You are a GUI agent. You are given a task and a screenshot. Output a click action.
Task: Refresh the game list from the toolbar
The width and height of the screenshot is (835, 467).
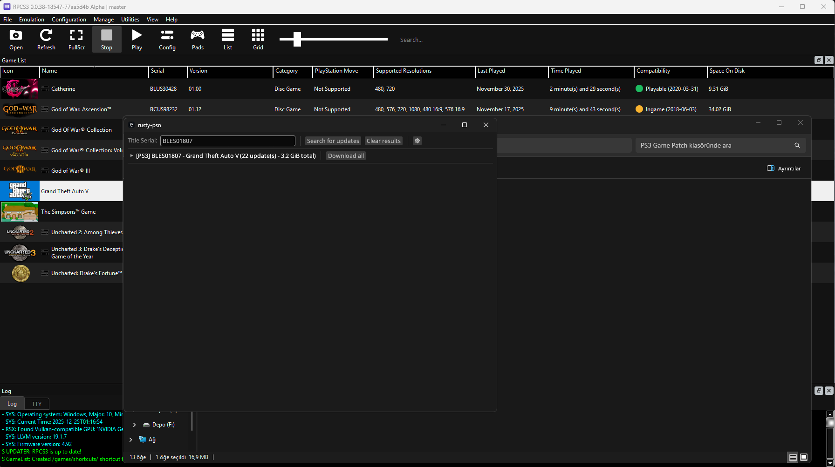tap(46, 40)
